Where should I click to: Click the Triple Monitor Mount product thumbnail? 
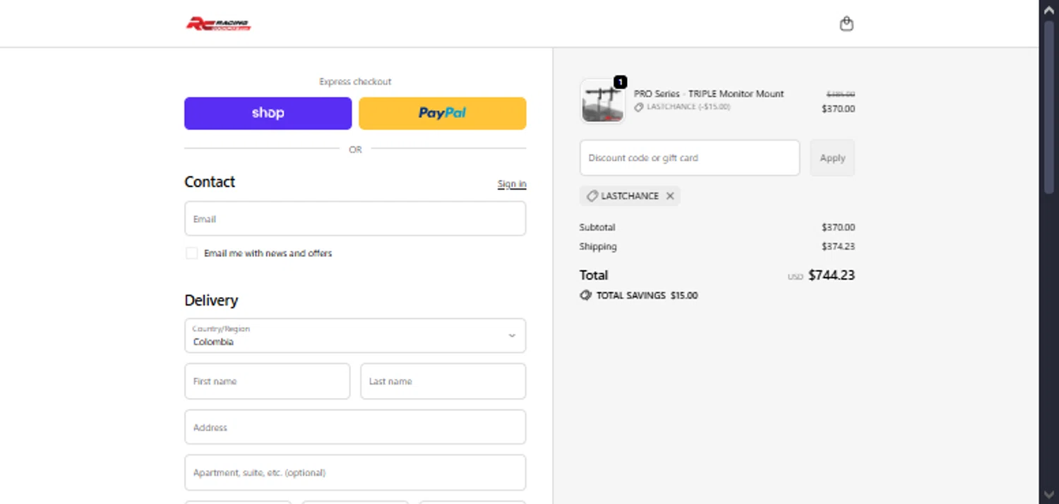pyautogui.click(x=602, y=102)
